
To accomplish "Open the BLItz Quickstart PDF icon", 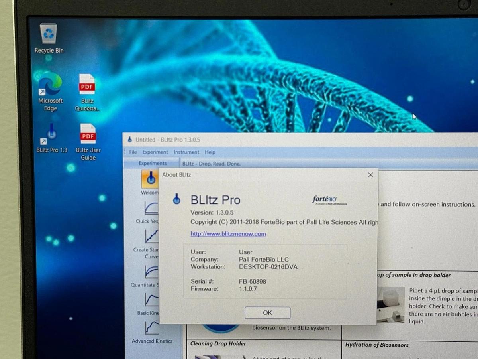I will pyautogui.click(x=87, y=93).
